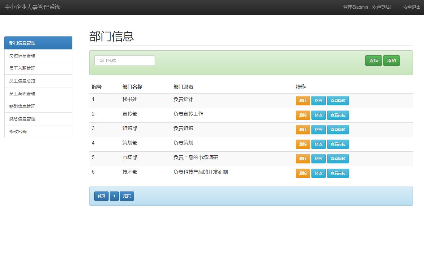Image resolution: width=424 pixels, height=265 pixels.
Task: Go to 首页 in the pagination bar
Action: pos(101,196)
